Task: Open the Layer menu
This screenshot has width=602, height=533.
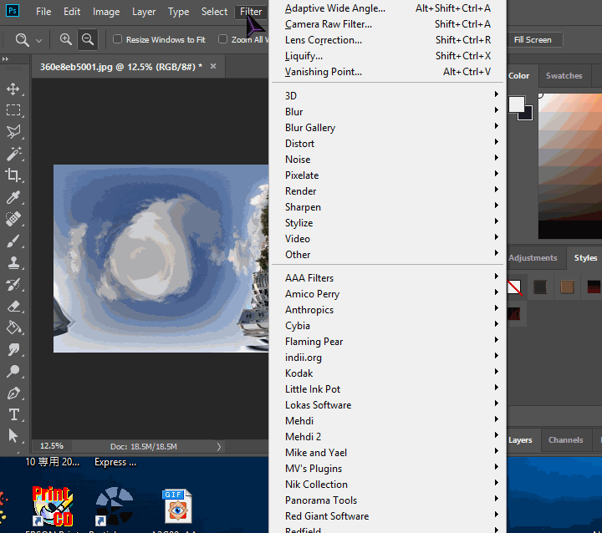Action: (x=144, y=12)
